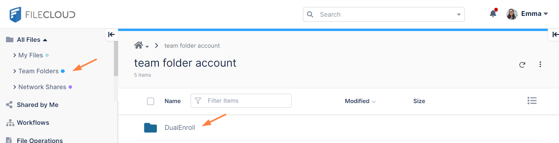Click the DualEnroll folder icon
Screen dimensions: 559x143
pos(150,127)
